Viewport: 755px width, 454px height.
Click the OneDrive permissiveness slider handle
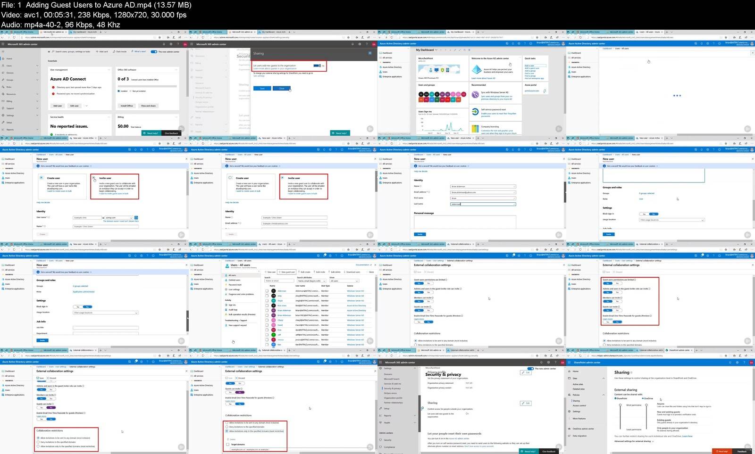(x=646, y=404)
